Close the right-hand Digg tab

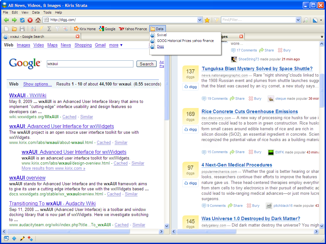point(241,37)
